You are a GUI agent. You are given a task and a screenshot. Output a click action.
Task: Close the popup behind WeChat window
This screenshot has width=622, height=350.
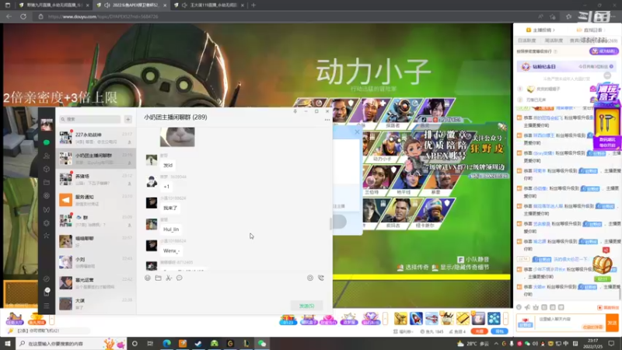pyautogui.click(x=357, y=131)
